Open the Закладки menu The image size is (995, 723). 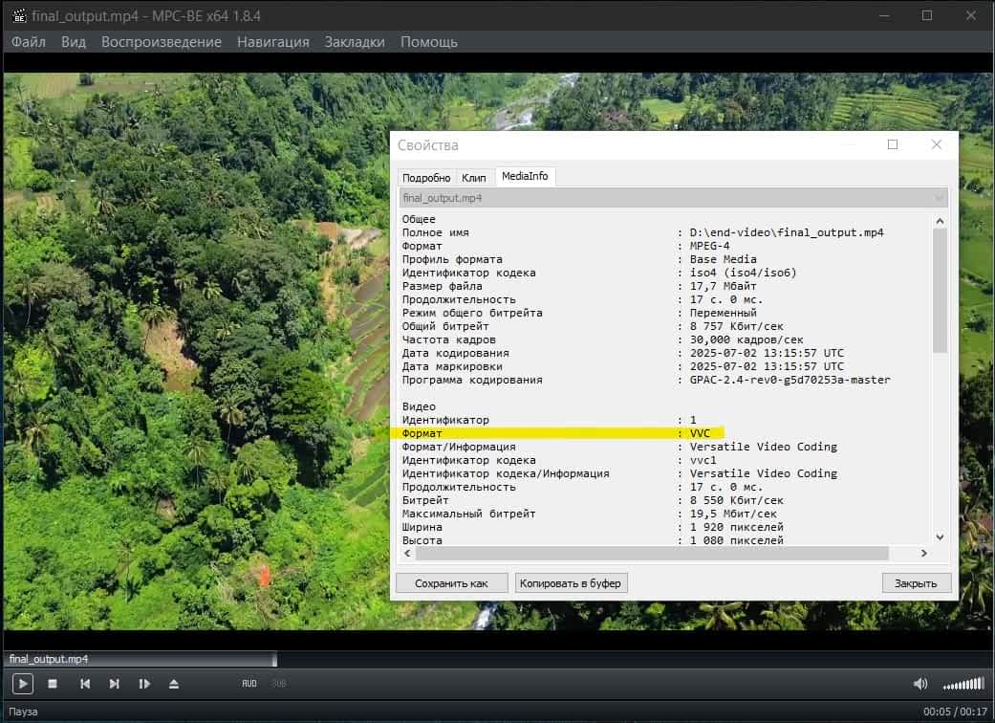(355, 42)
